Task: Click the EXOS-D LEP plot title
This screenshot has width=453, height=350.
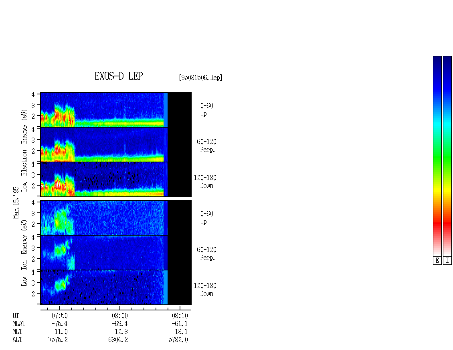Action: pyautogui.click(x=119, y=76)
